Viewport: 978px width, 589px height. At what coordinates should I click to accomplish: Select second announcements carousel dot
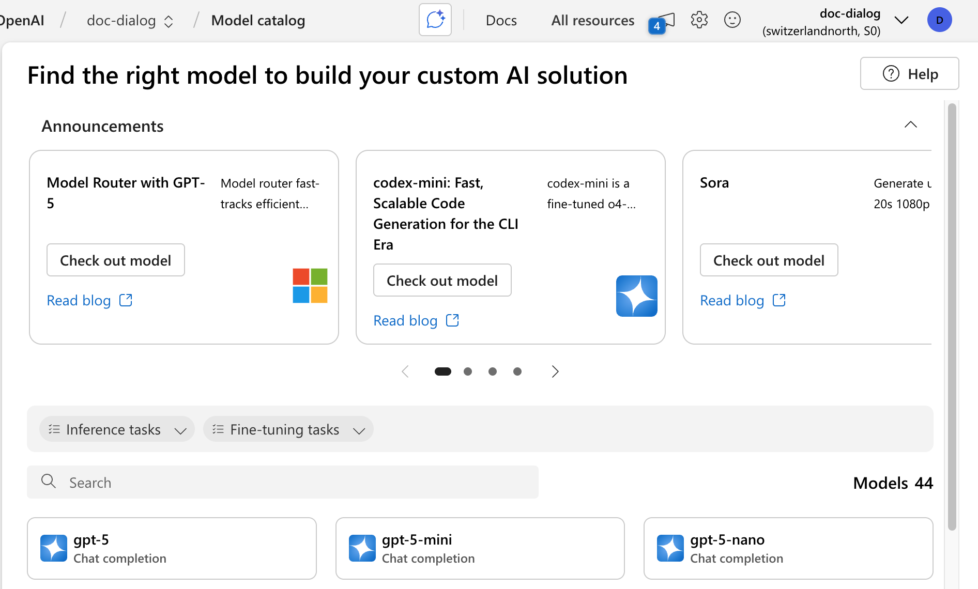tap(468, 371)
